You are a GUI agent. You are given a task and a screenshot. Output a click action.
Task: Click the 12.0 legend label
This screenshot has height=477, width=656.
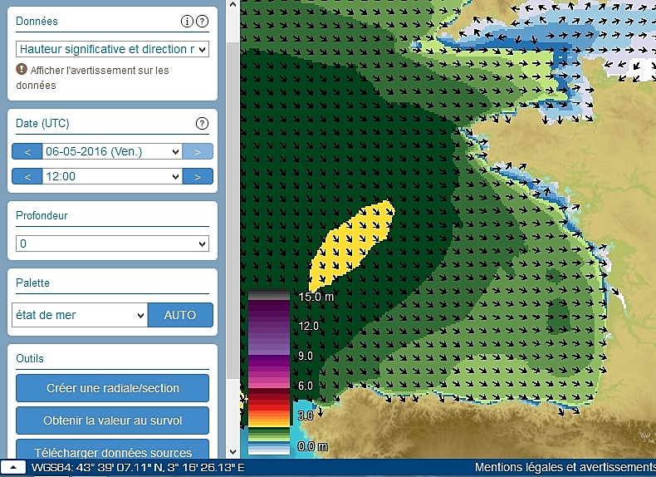click(308, 327)
